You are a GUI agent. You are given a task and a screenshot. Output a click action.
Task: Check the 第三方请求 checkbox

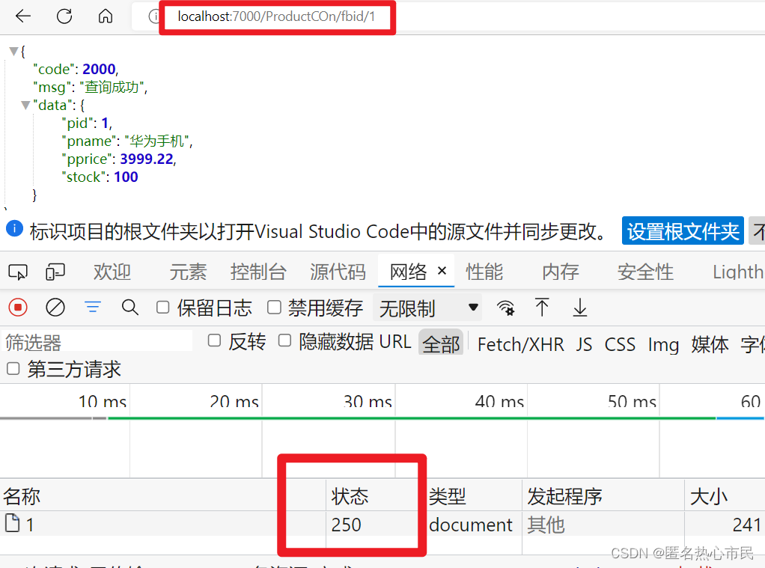(x=13, y=368)
